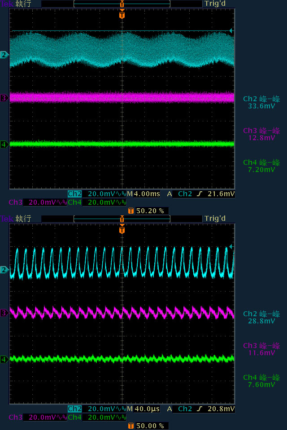Click the 20.8mV trigger level readout
The image size is (287, 430).
pos(221,409)
